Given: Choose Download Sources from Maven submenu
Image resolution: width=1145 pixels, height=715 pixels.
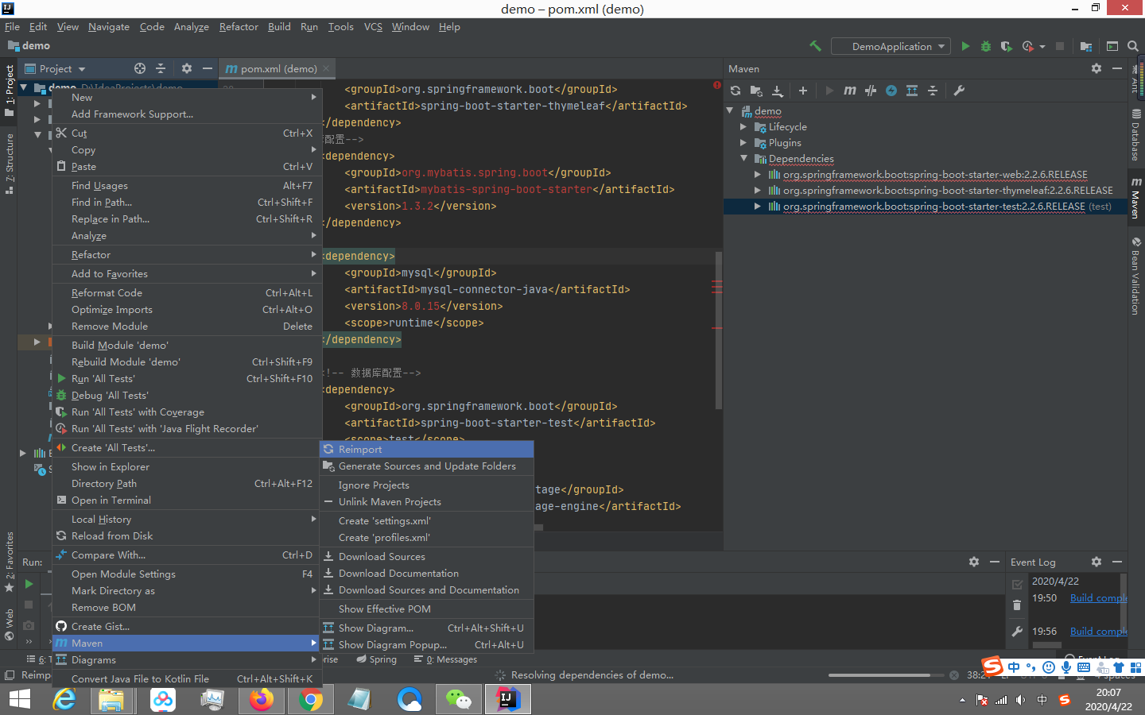Looking at the screenshot, I should tap(426, 557).
